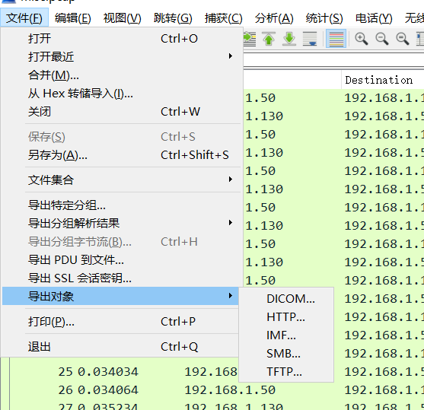Click source 192.168.1.50 in row 26
Screen dimensions: 424x410
click(230, 390)
